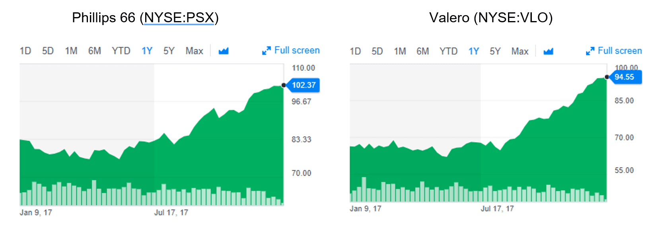Switch Valero chart to Max view
The height and width of the screenshot is (239, 650).
tap(520, 51)
